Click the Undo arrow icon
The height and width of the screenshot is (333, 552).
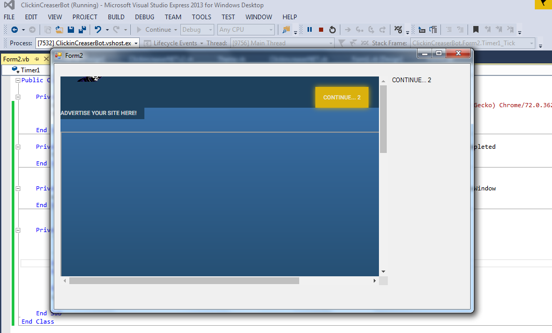[98, 30]
